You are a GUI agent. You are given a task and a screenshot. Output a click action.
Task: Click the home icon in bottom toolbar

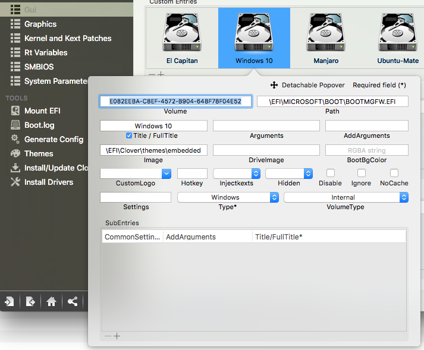pos(51,301)
